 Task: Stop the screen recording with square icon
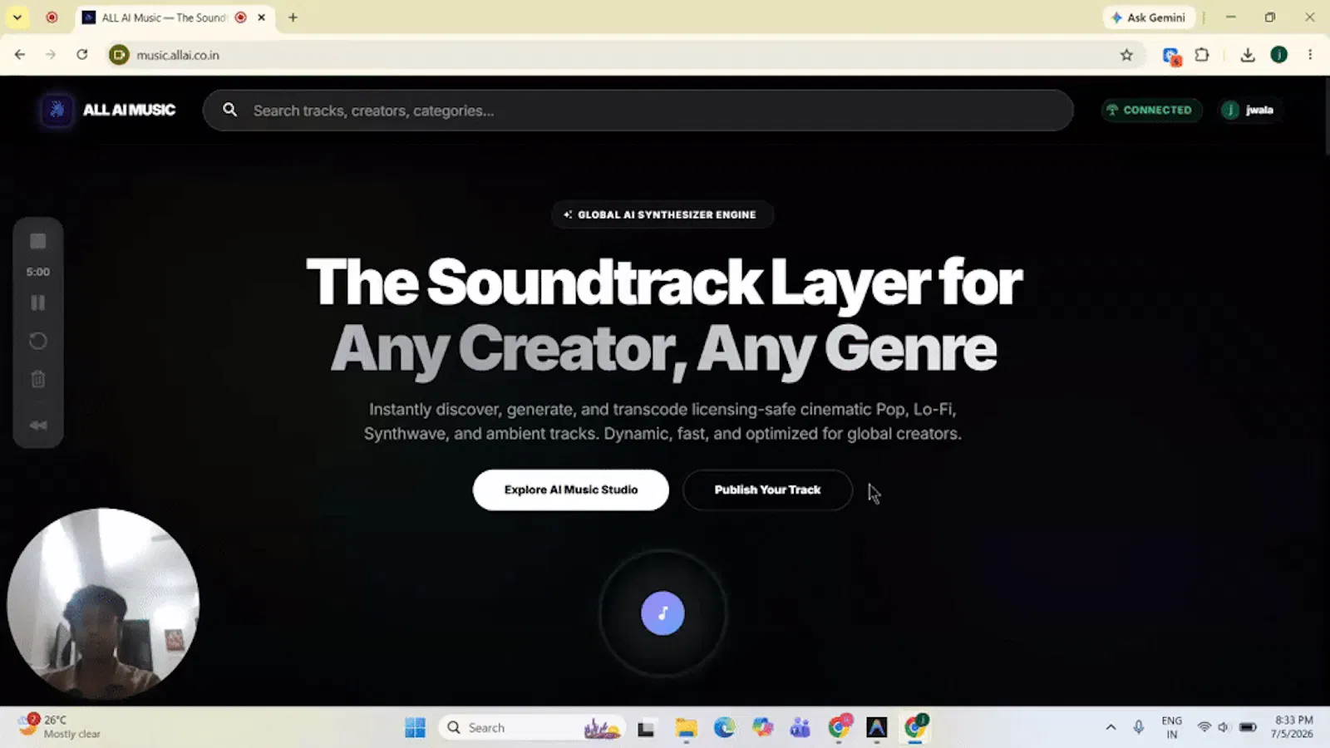38,241
